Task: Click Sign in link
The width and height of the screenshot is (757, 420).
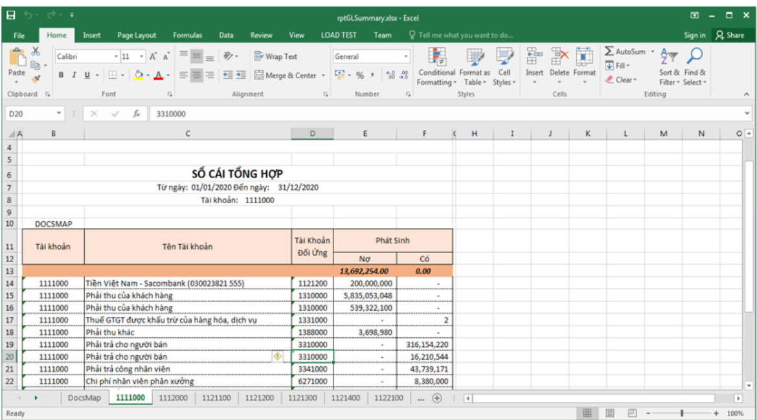Action: point(694,35)
